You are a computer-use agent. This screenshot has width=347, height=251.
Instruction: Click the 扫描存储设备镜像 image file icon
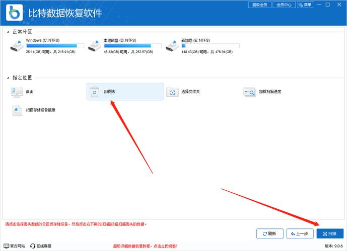pyautogui.click(x=17, y=110)
